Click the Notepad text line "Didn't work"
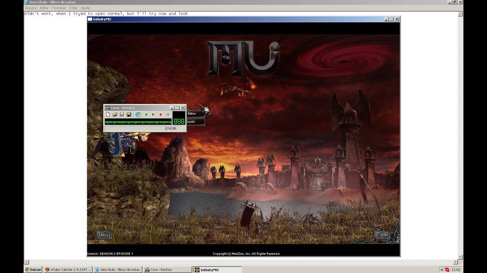This screenshot has height=273, width=487. 106,14
